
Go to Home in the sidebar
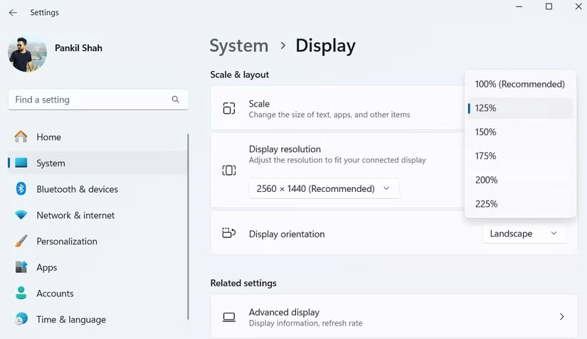48,137
